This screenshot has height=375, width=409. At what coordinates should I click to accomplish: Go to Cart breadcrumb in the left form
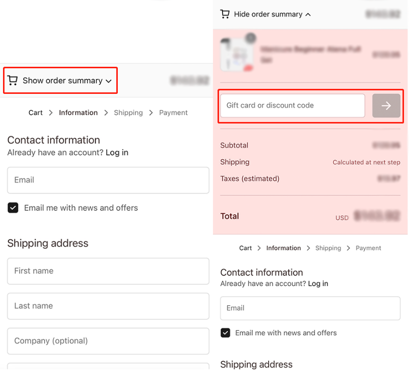click(x=36, y=112)
